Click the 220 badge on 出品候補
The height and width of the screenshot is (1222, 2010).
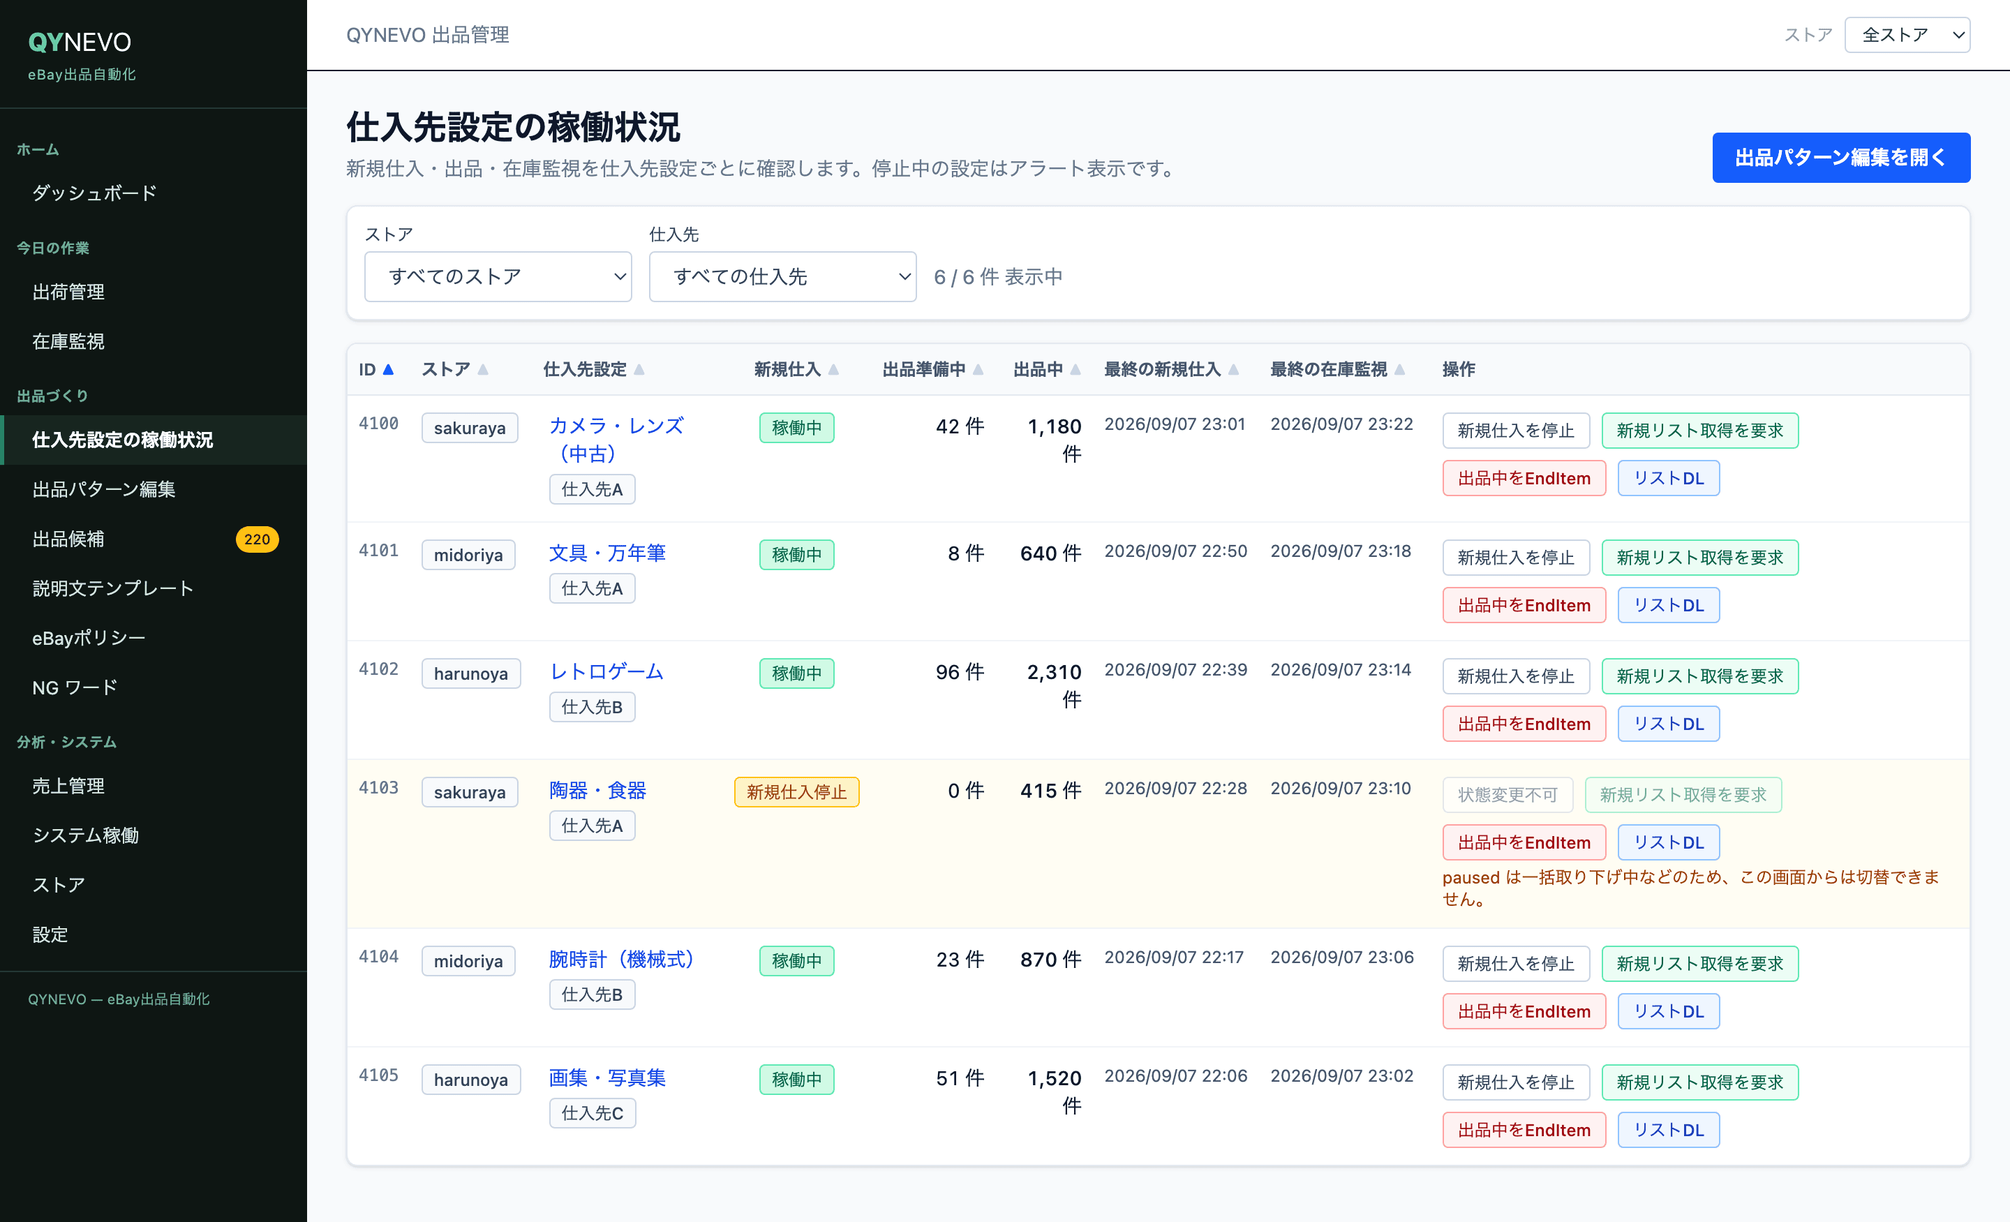point(257,539)
